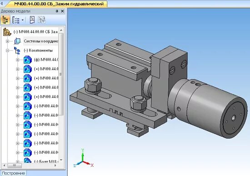This screenshot has width=250, height=176.
Task: Click the tree horizontal scrollbar thumb
Action: pos(15,166)
